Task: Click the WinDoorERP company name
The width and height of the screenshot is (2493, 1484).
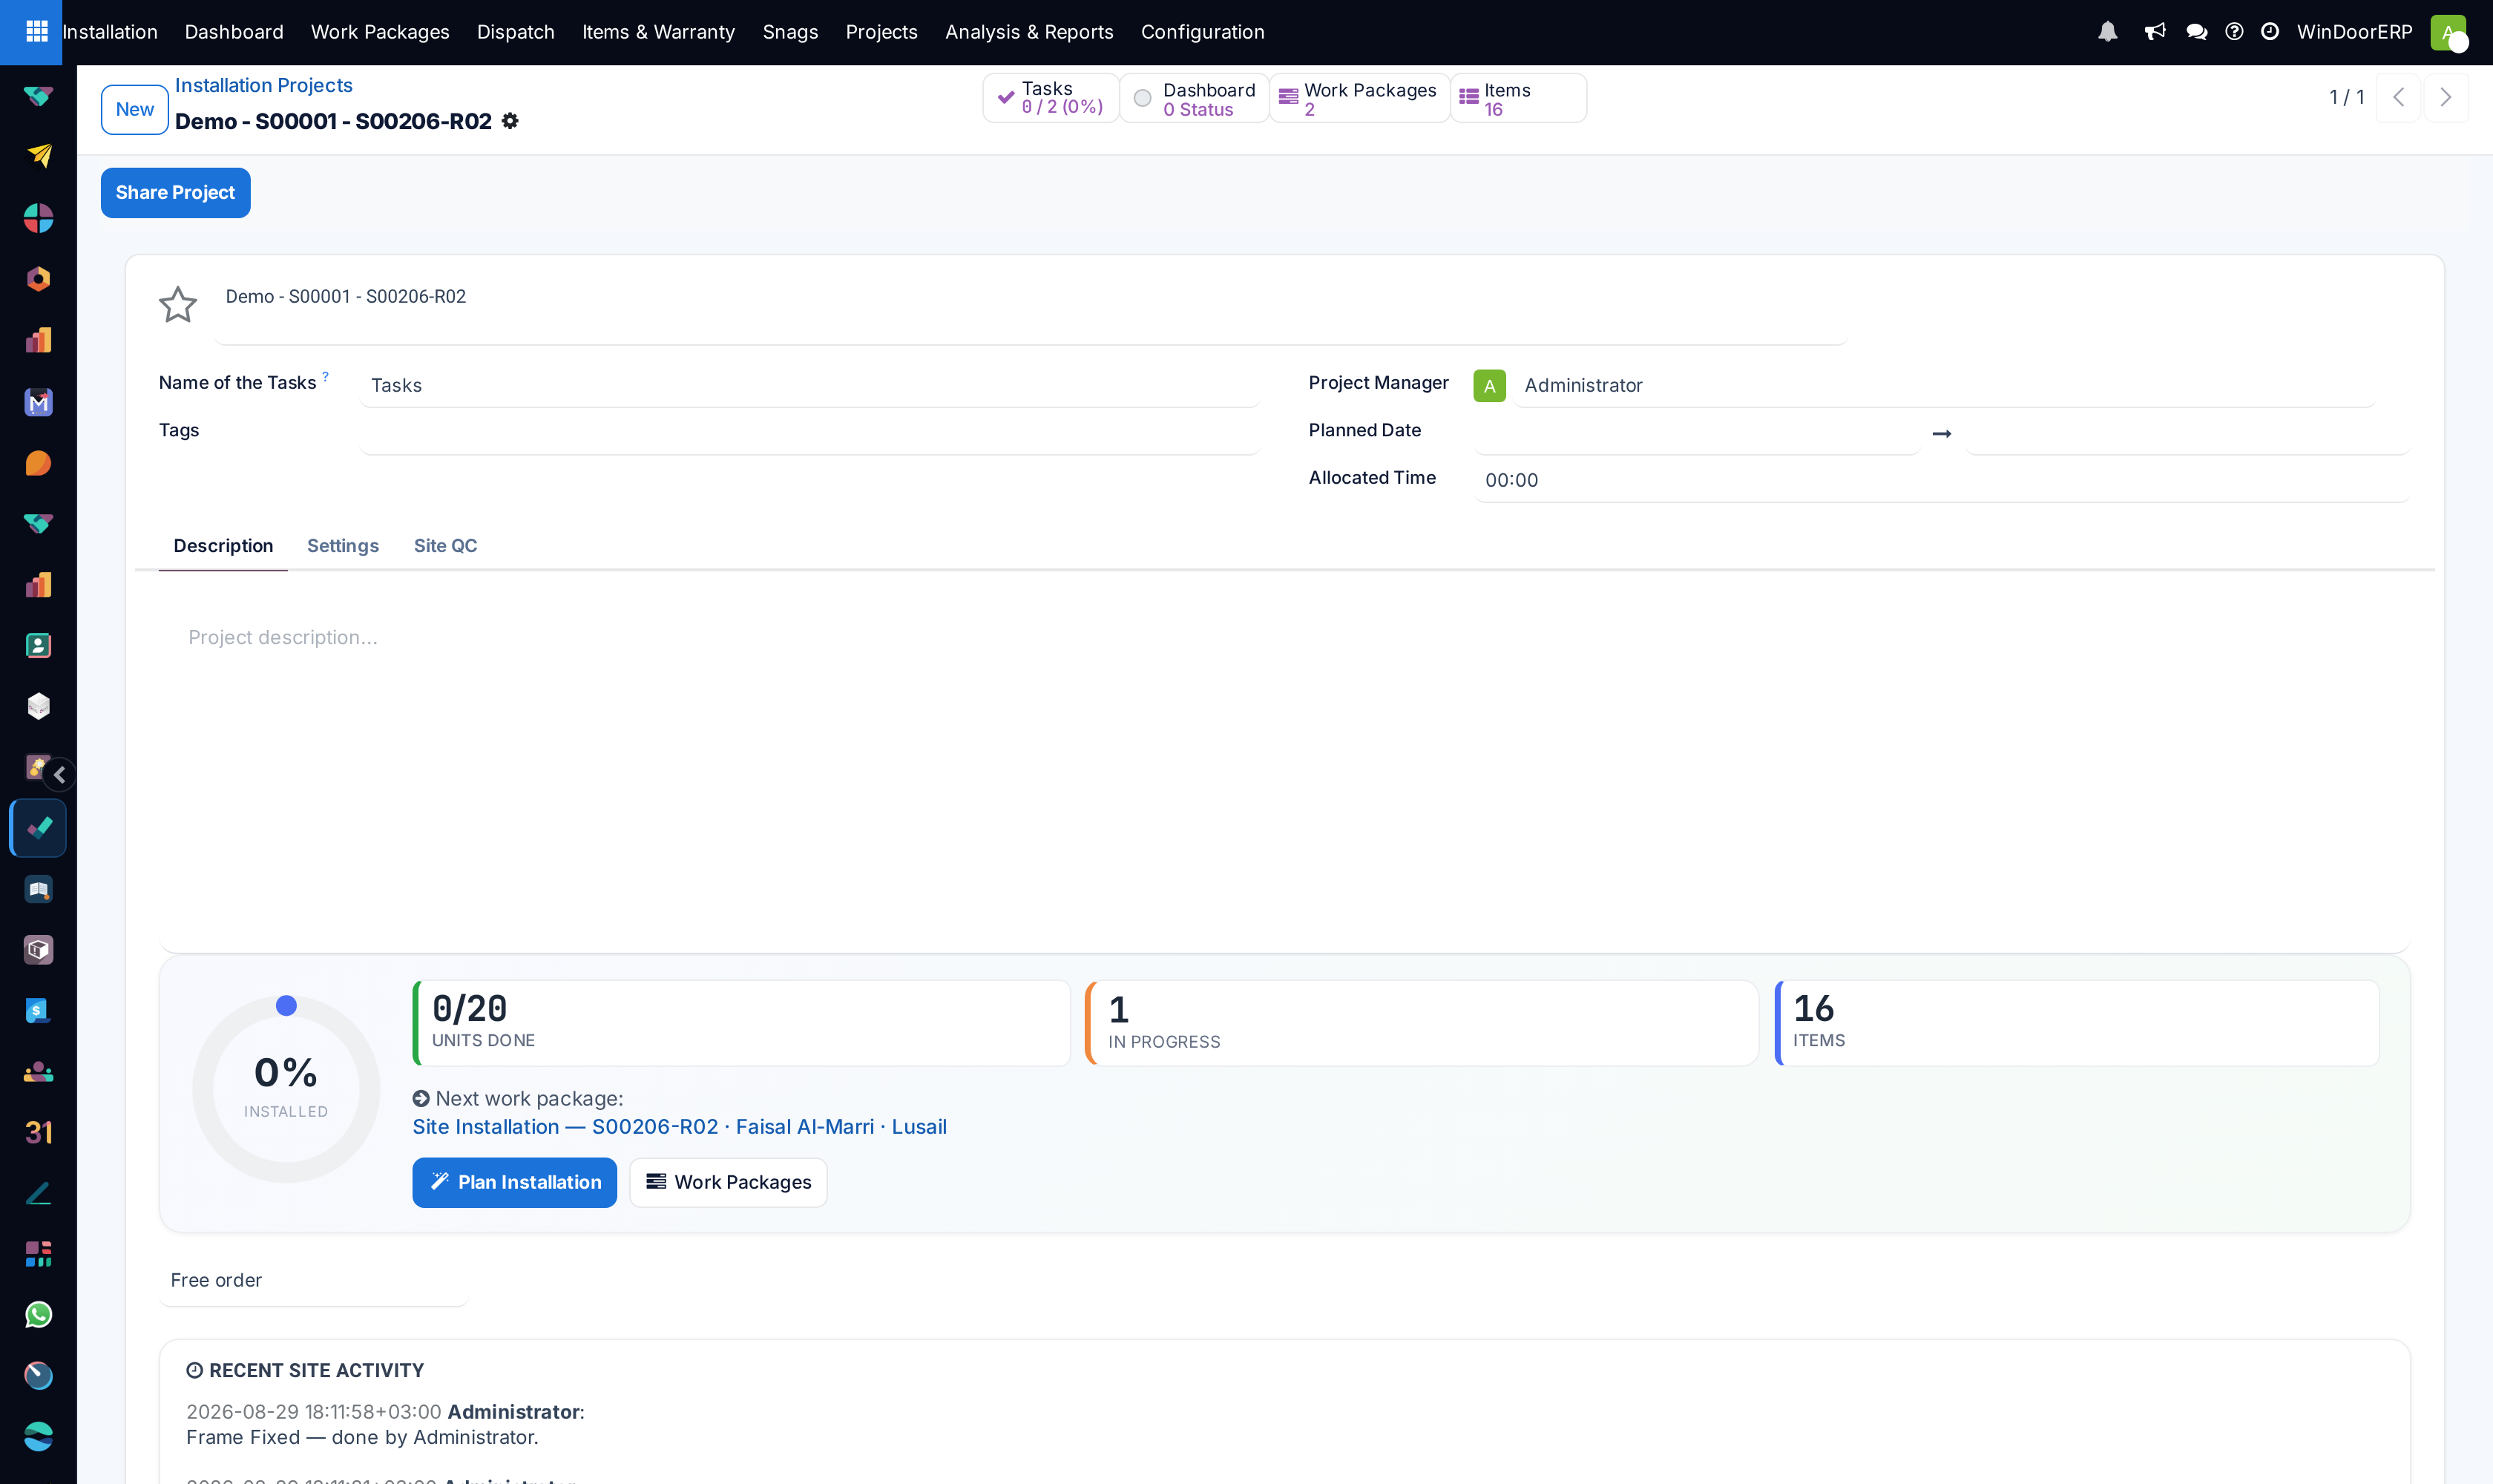Action: (2354, 32)
